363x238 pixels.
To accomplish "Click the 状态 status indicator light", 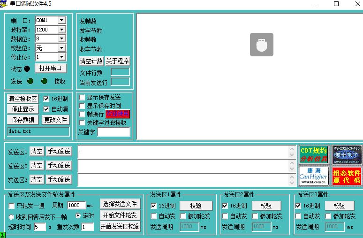I will click(27, 69).
